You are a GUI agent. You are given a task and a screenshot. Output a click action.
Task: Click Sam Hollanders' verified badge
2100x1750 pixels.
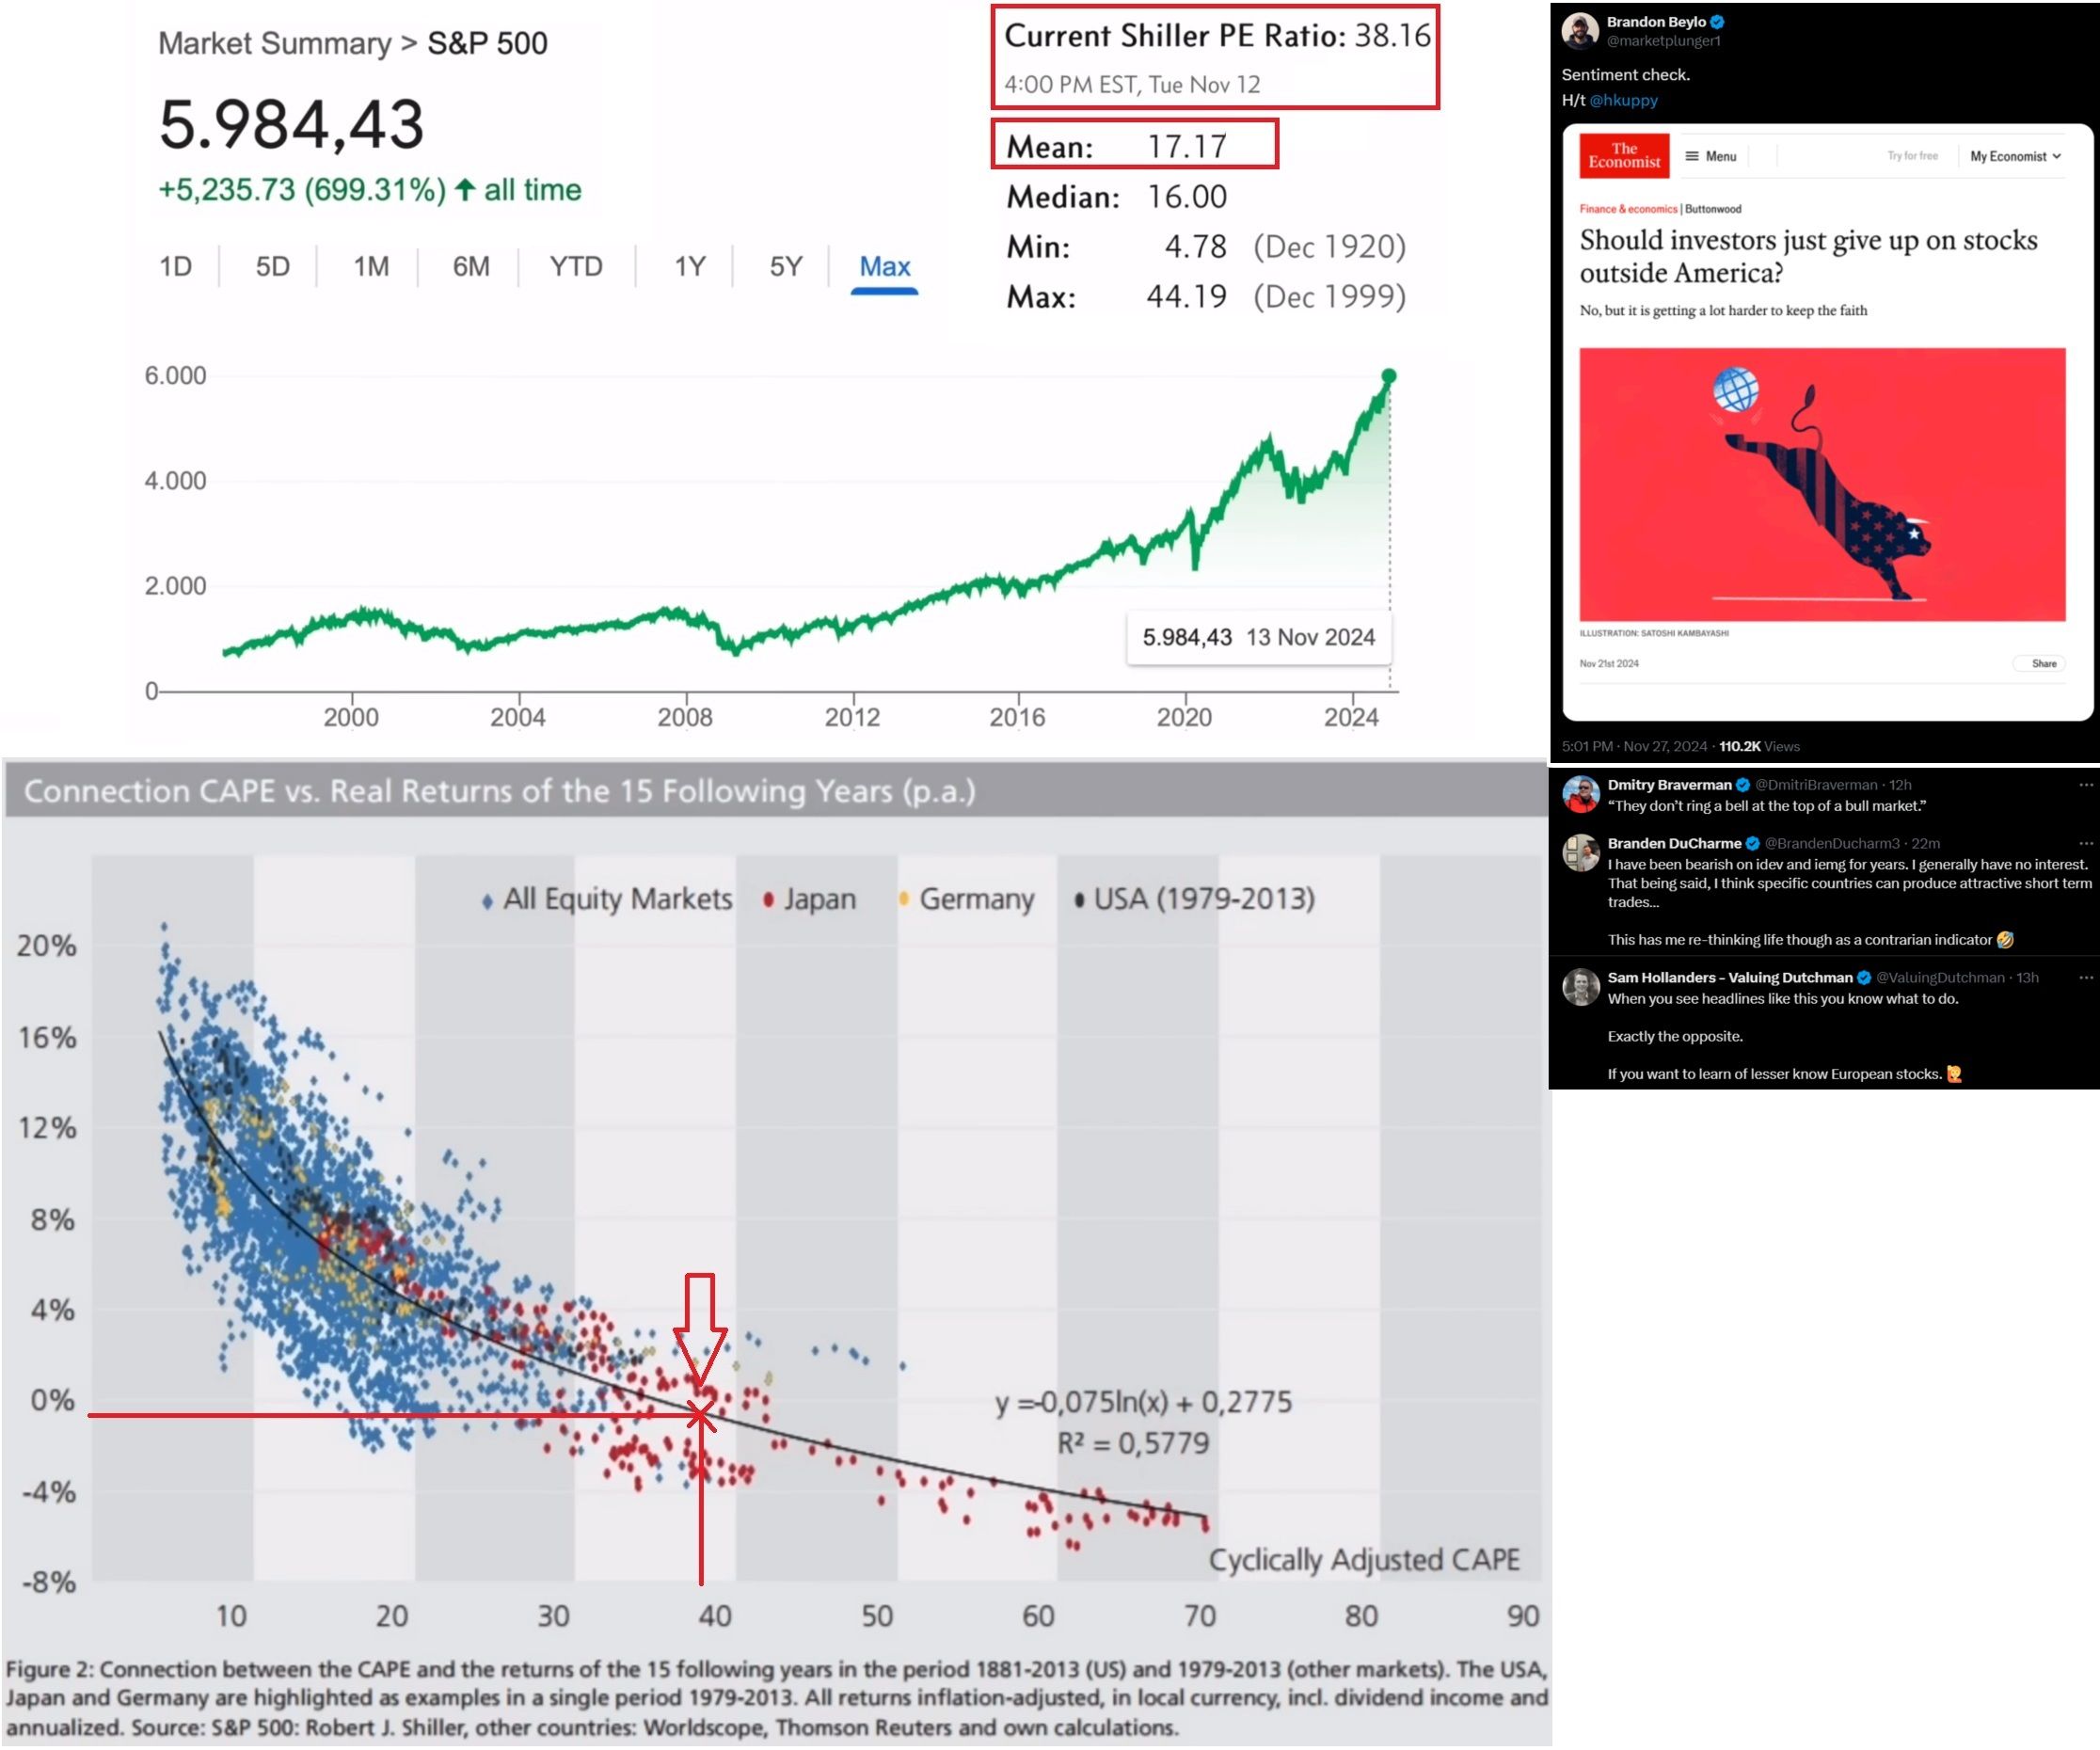tap(1864, 978)
